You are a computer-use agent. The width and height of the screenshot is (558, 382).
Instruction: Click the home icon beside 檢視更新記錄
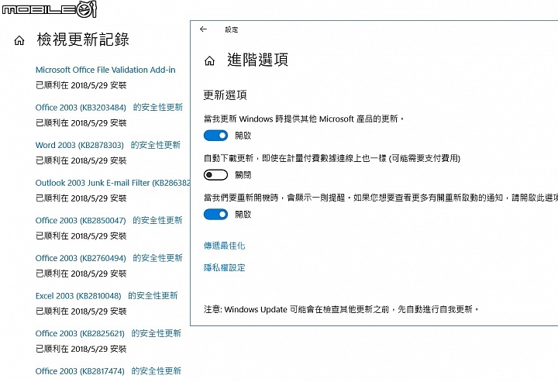click(x=19, y=40)
